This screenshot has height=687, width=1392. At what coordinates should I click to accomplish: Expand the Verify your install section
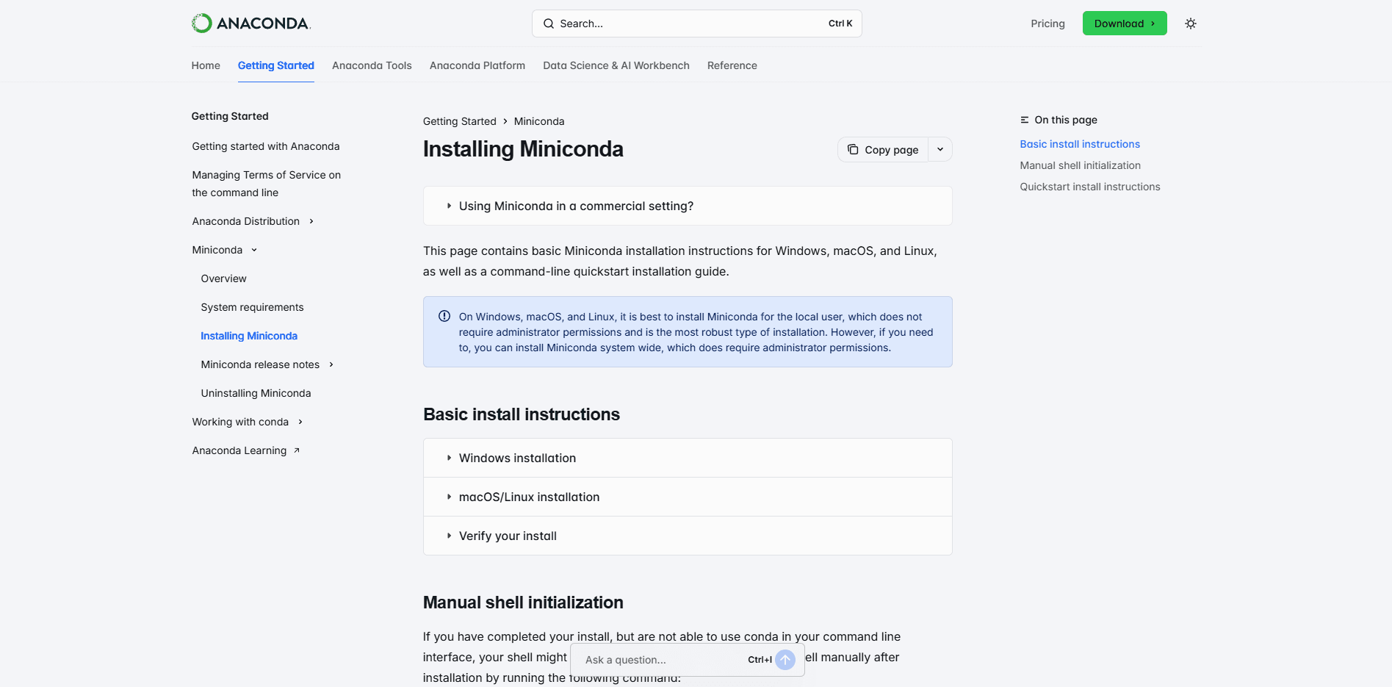(x=688, y=536)
